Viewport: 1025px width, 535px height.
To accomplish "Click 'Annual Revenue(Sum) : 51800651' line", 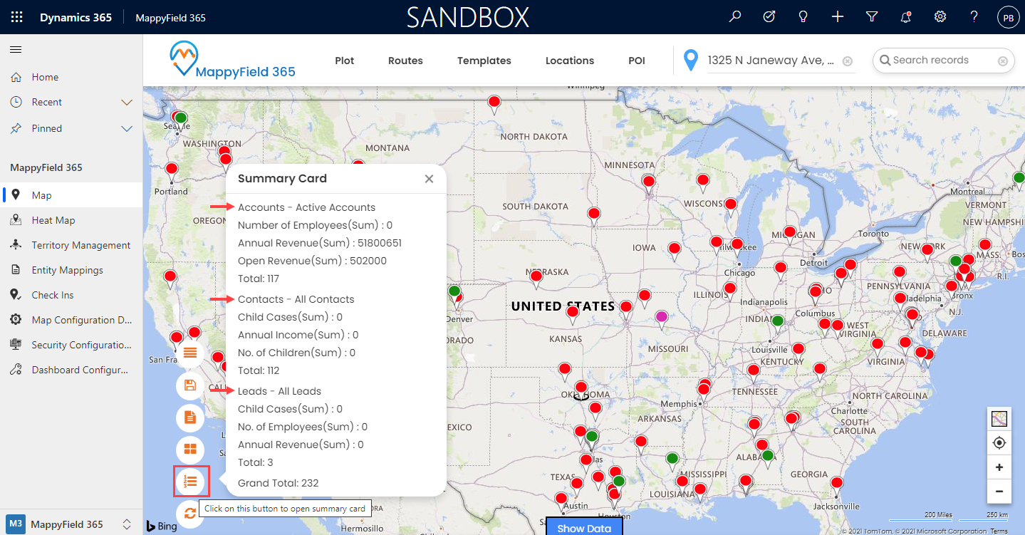I will 320,243.
